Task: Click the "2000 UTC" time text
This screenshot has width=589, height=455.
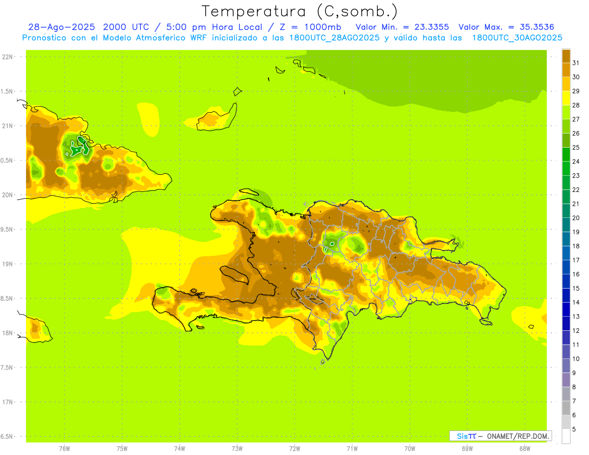Action: click(x=126, y=27)
